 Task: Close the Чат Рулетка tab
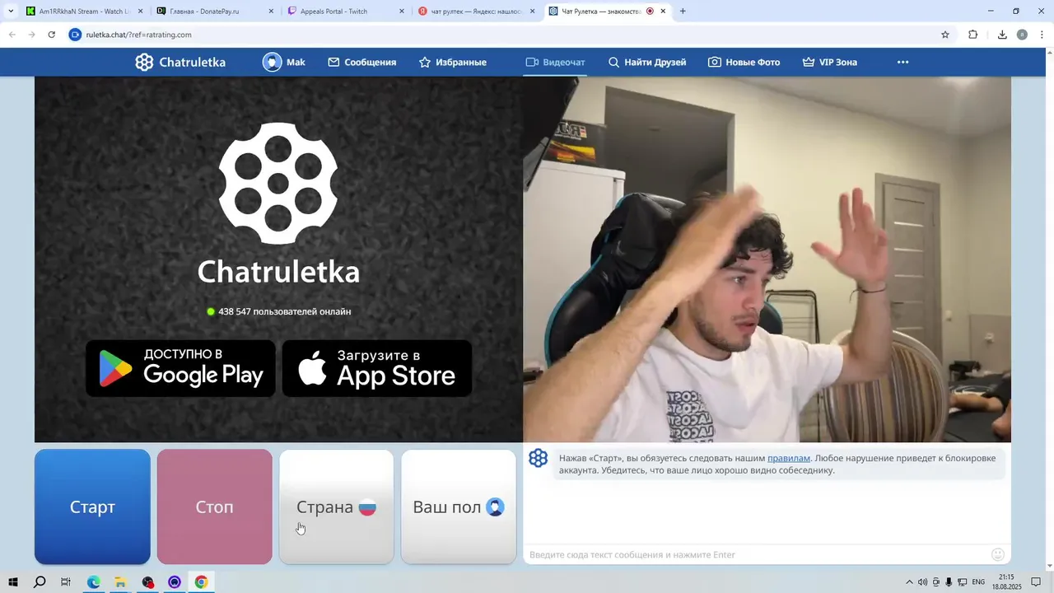click(x=663, y=12)
